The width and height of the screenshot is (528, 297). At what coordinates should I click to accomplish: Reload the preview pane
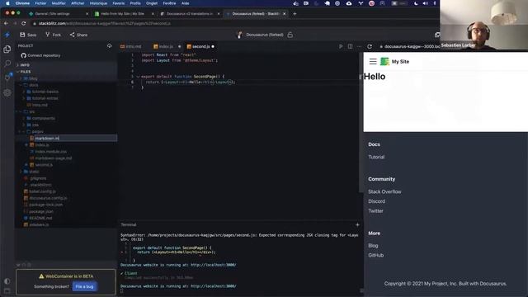click(x=370, y=46)
